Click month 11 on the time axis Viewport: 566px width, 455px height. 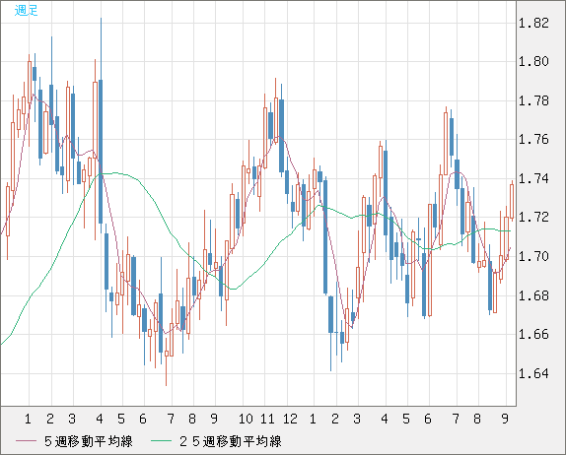[x=267, y=419]
